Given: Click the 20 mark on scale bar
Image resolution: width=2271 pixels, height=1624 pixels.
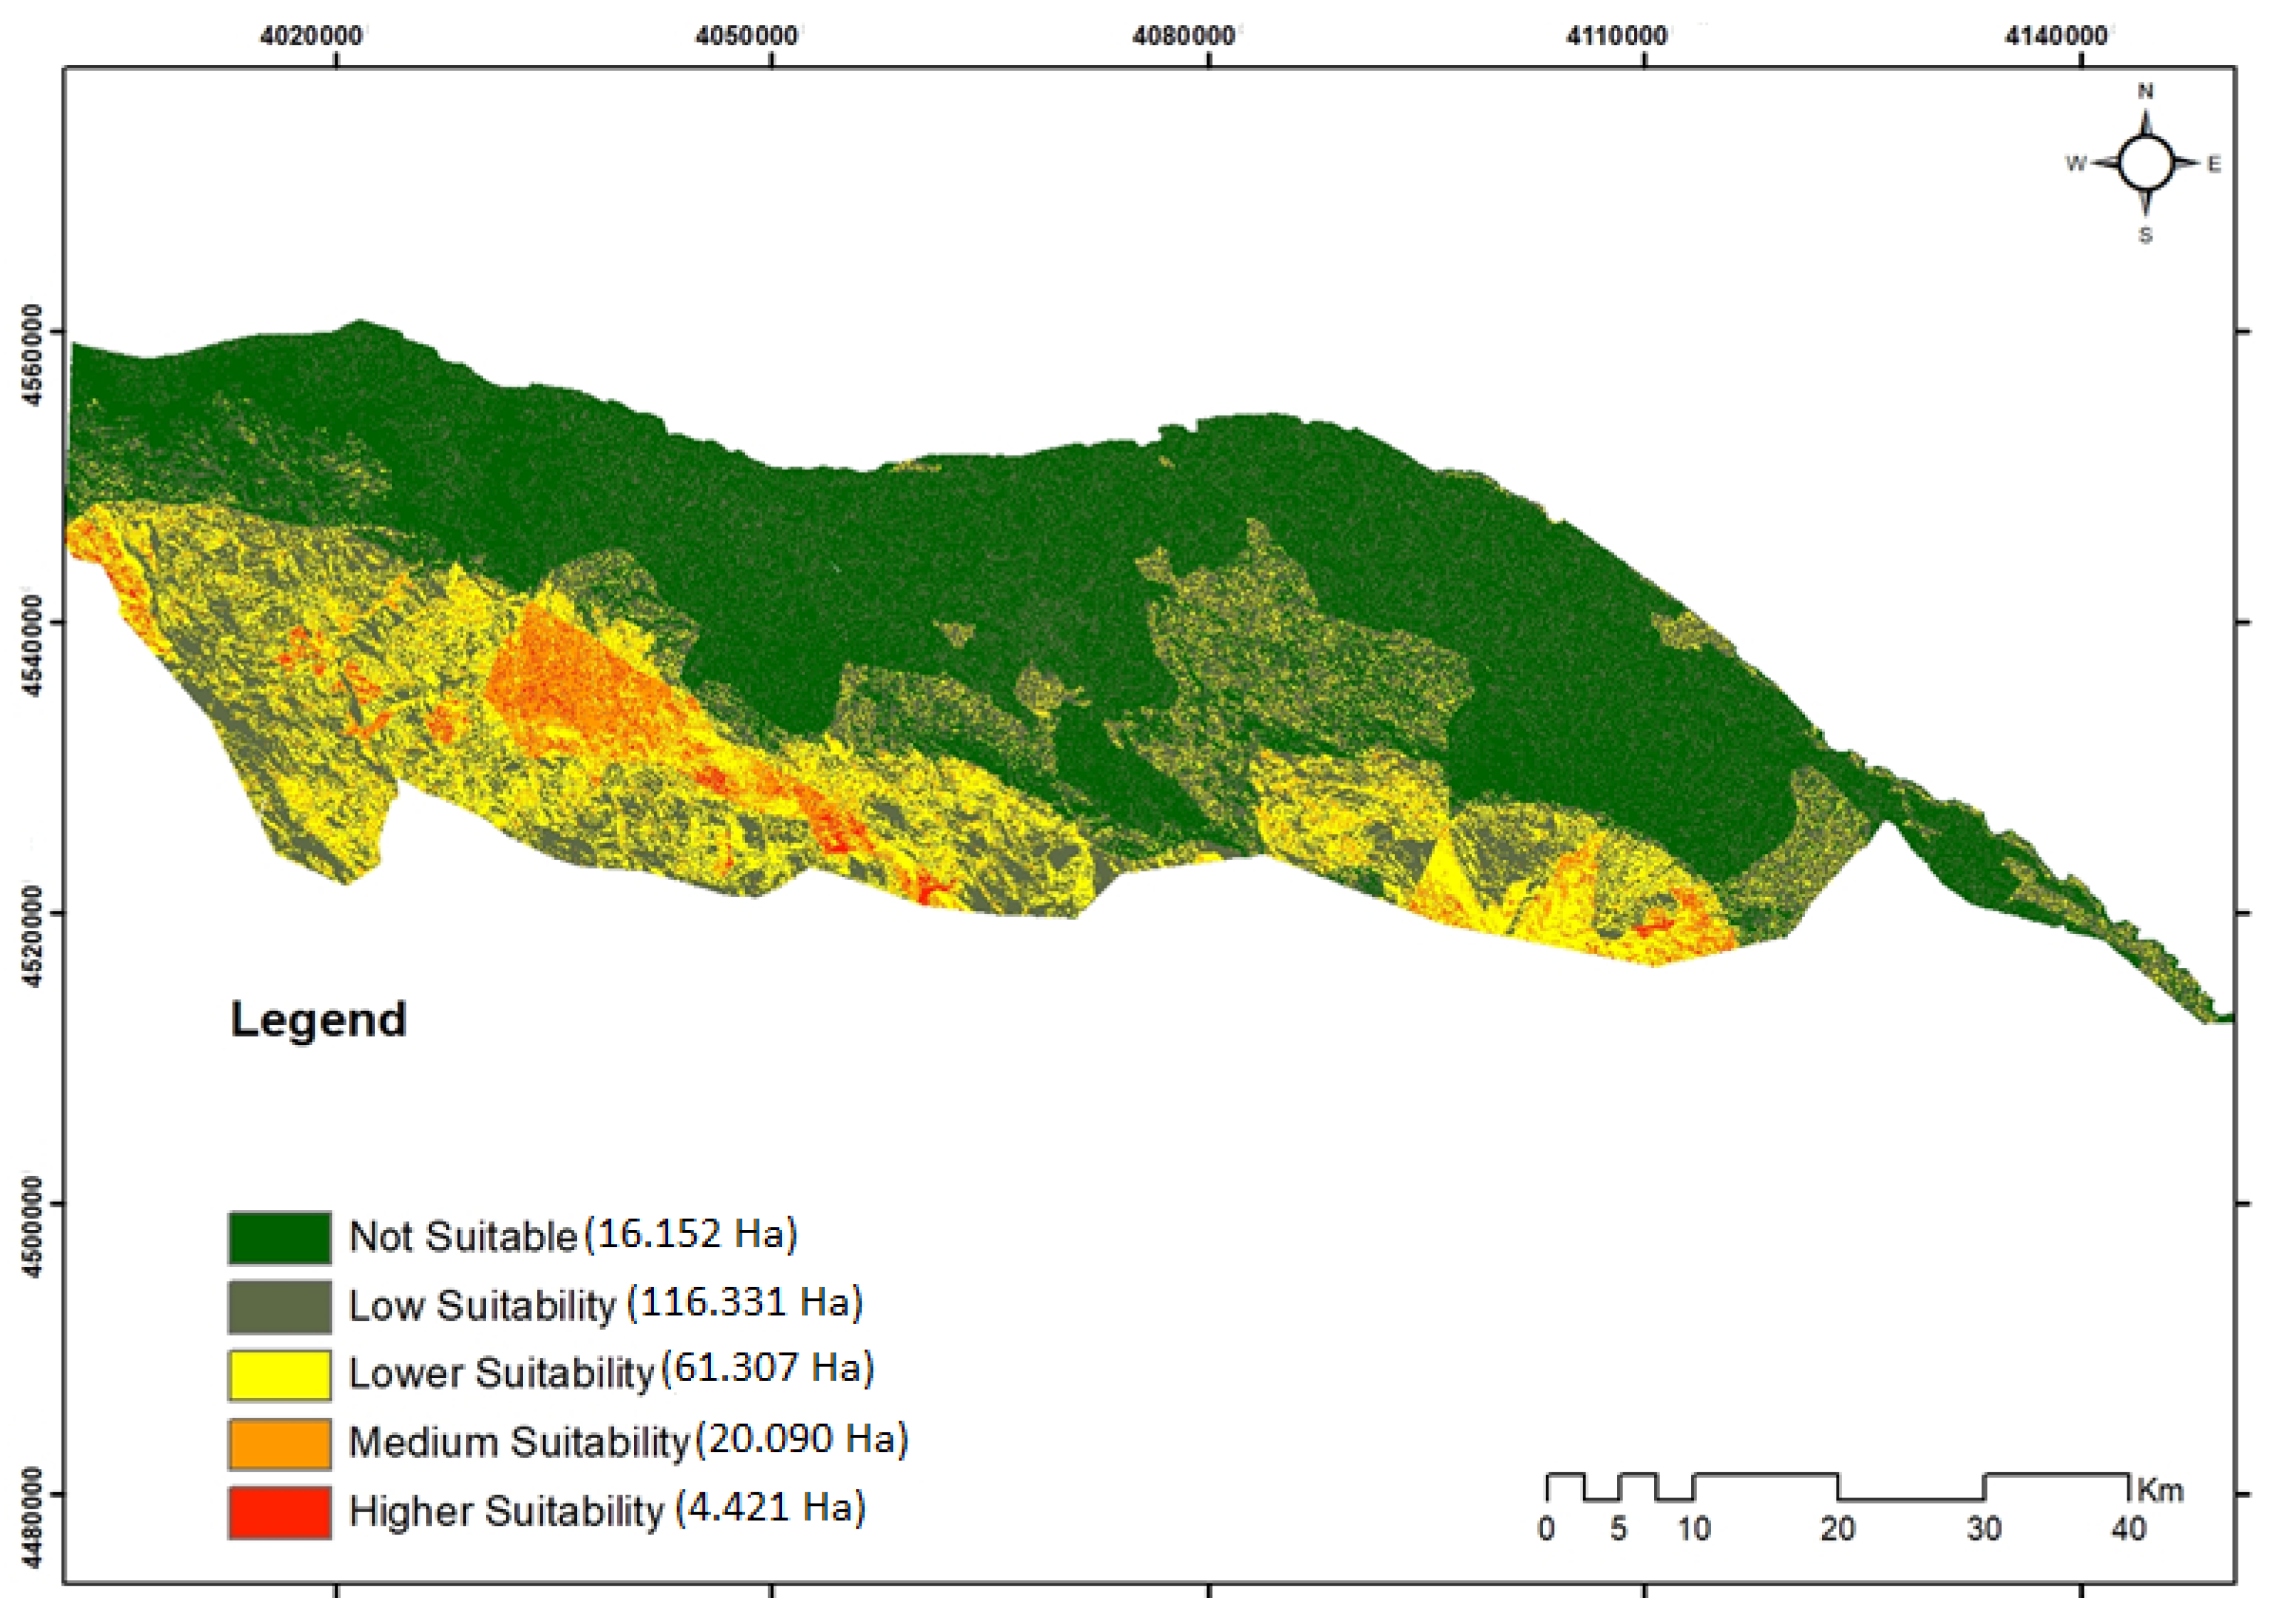Looking at the screenshot, I should coord(1837,1529).
